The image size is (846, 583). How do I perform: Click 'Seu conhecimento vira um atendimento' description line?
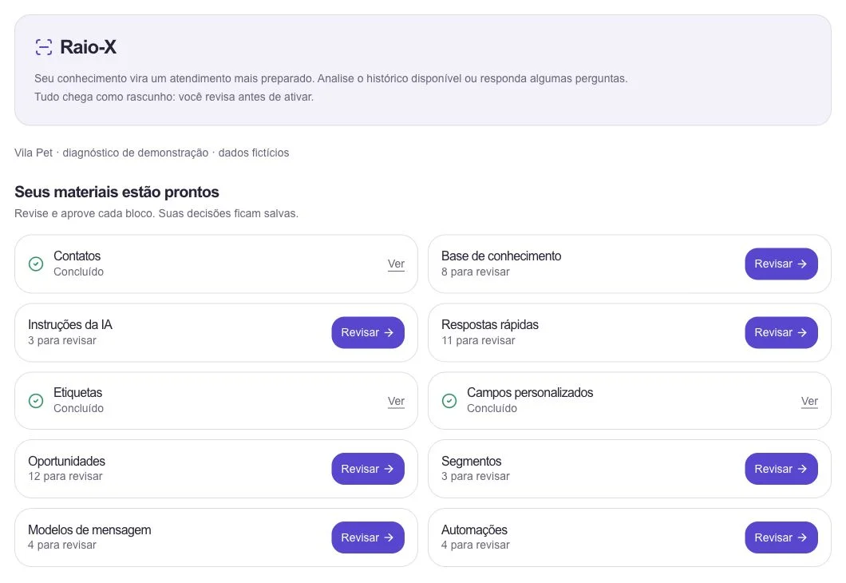coord(330,79)
